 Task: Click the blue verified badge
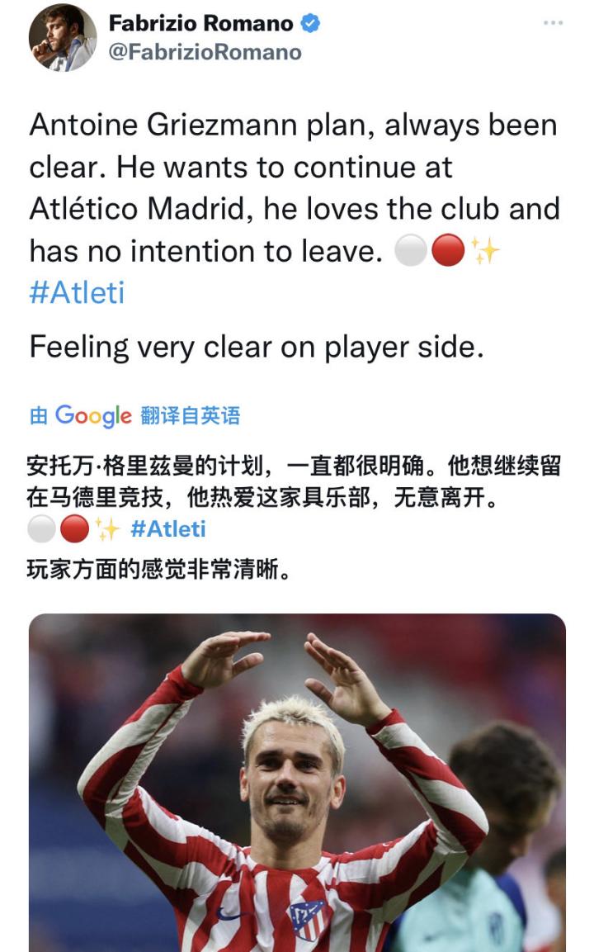click(x=311, y=23)
